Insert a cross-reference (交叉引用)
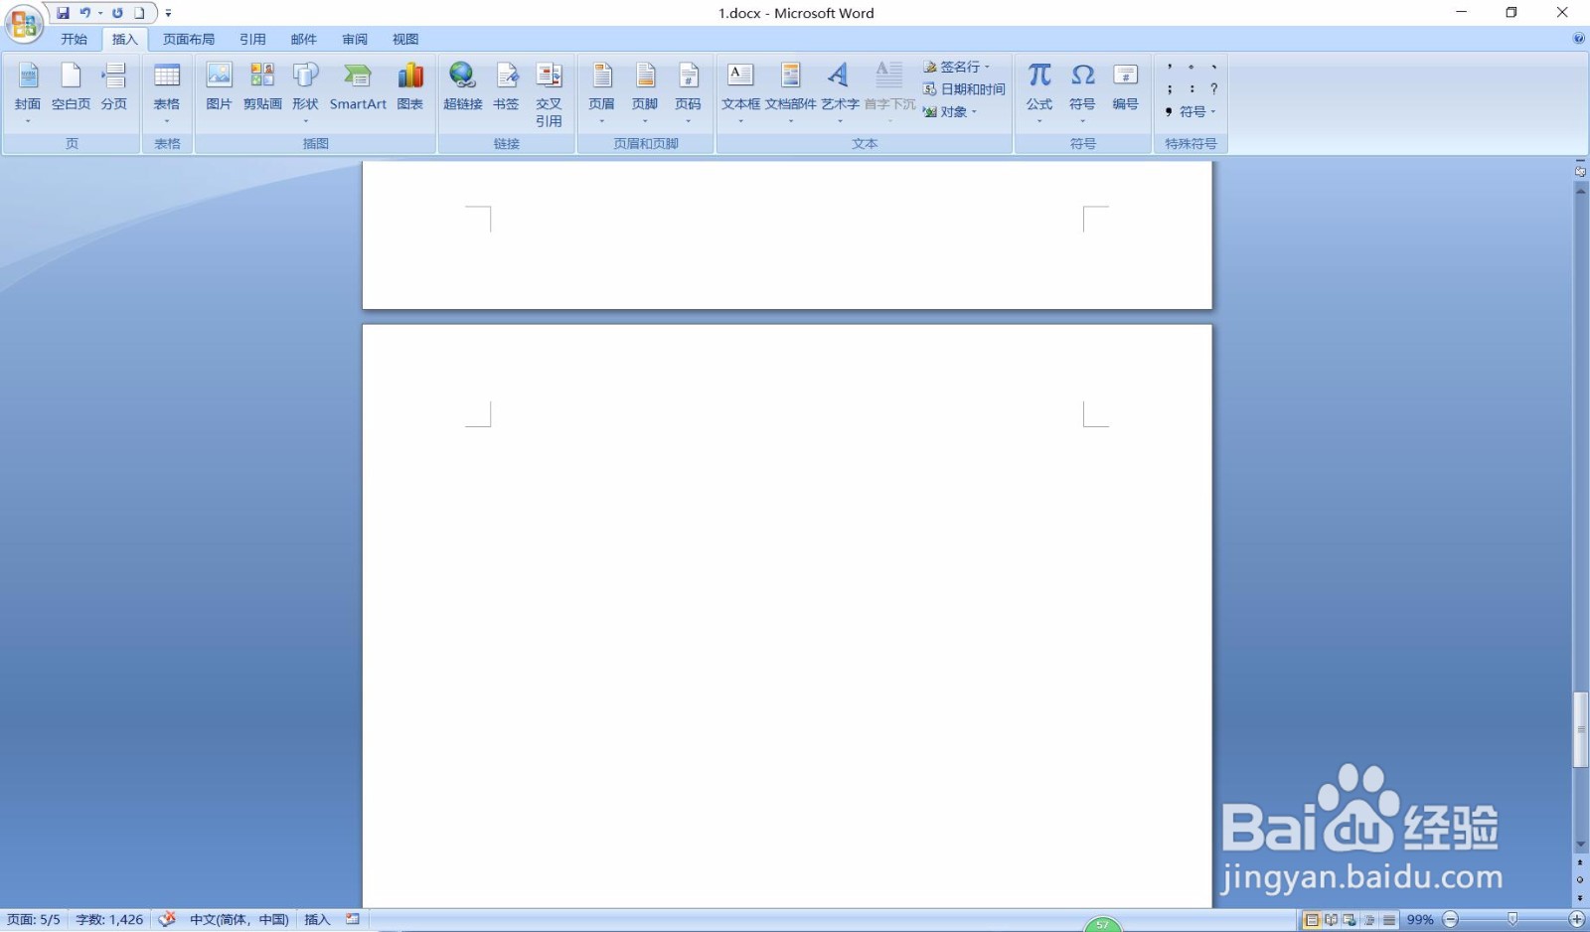The width and height of the screenshot is (1590, 932). coord(549,93)
